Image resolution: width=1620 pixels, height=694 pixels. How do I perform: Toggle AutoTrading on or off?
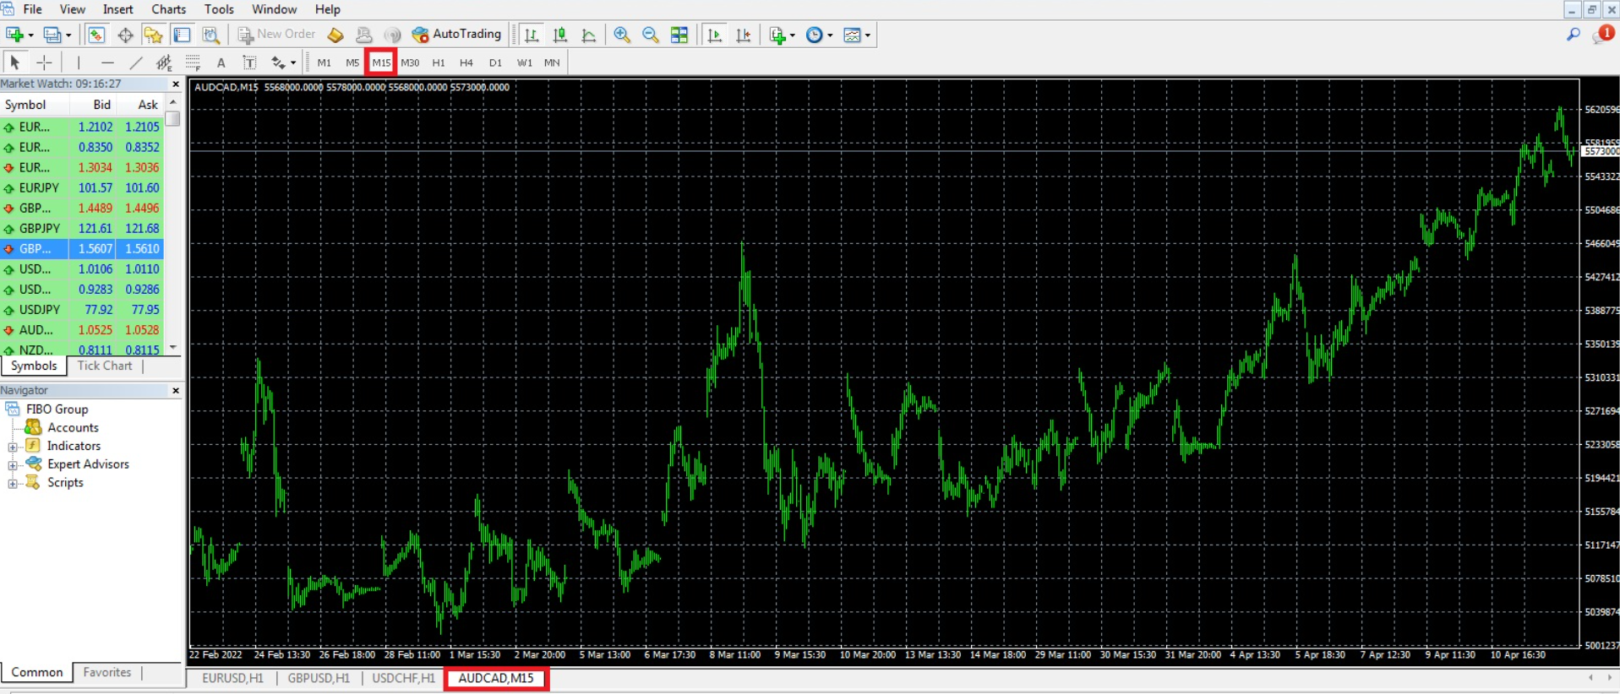(456, 35)
